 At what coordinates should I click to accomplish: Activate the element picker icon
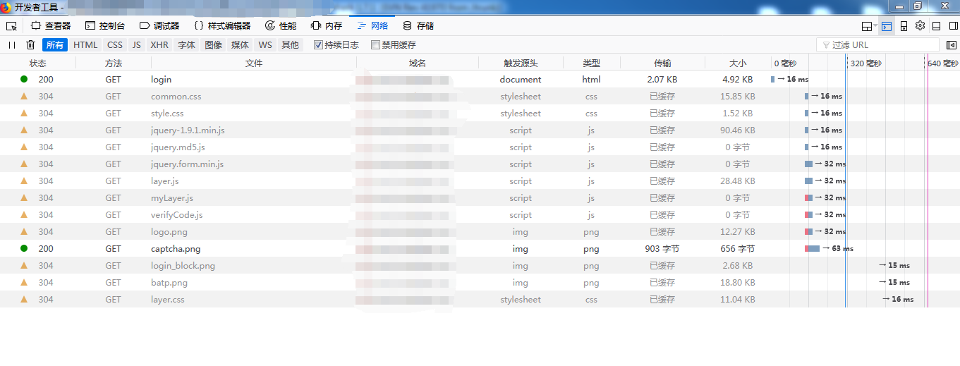pos(11,26)
